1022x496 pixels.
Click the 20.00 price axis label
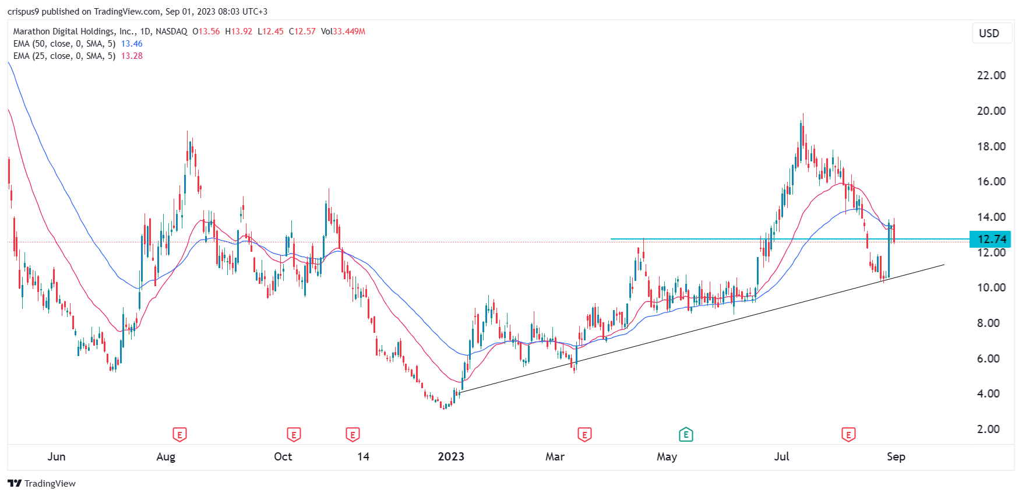pyautogui.click(x=991, y=111)
